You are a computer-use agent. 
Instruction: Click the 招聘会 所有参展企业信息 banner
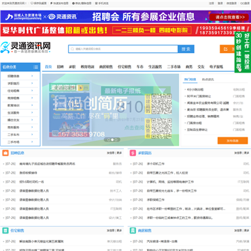click(125, 17)
